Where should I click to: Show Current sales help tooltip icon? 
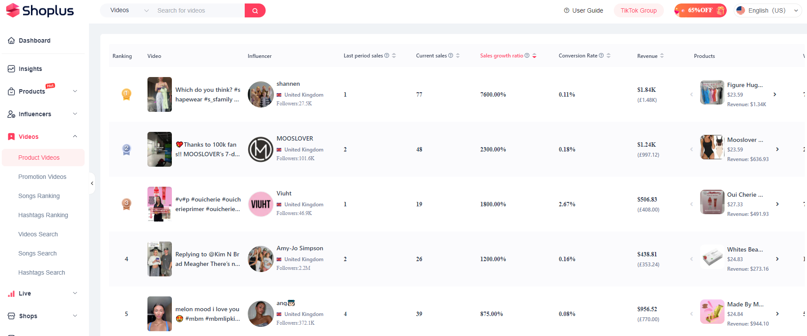(x=451, y=56)
